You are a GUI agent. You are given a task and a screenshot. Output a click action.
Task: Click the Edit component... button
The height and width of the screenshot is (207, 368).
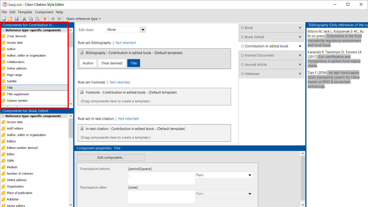[111, 158]
